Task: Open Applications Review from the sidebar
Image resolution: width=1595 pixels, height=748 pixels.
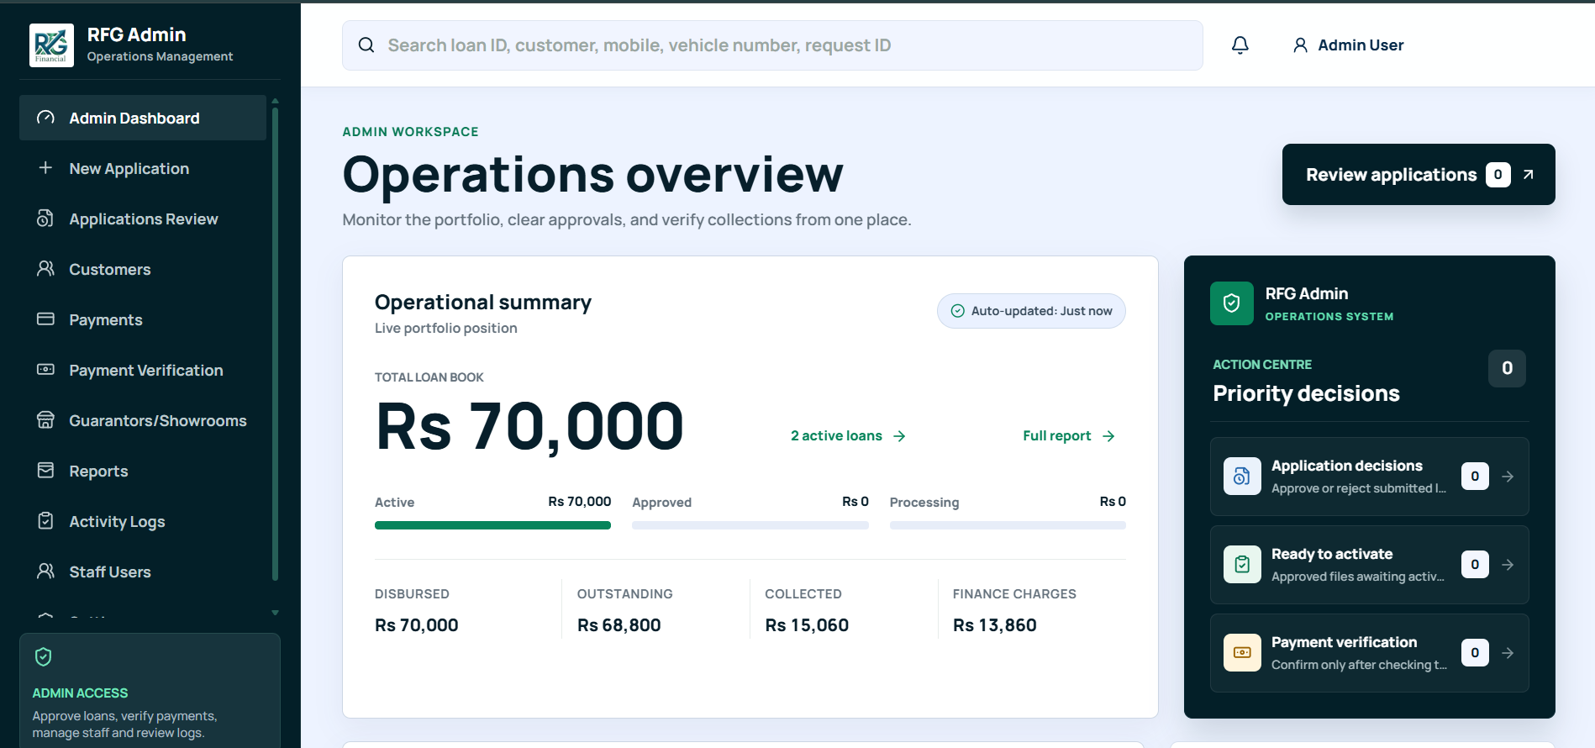Action: pos(143,219)
